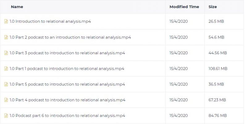Click file icon for Introduction to relational analysis.mp4
The width and height of the screenshot is (245, 124).
tap(6, 21)
